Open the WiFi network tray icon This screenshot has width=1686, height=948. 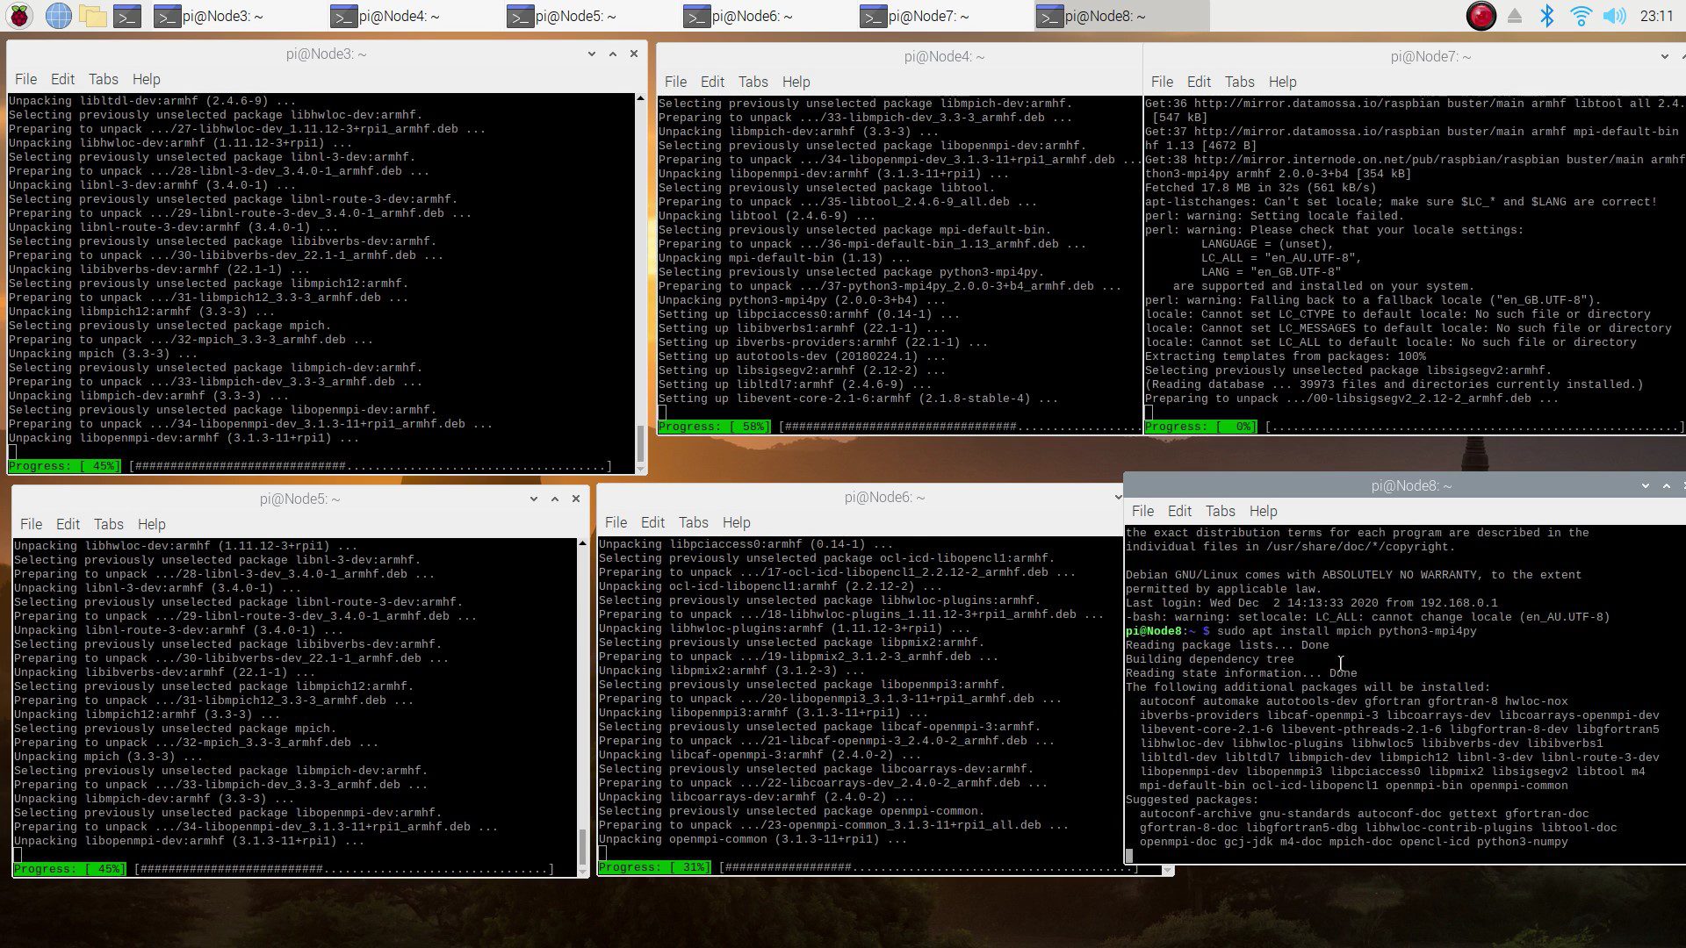[x=1581, y=16]
